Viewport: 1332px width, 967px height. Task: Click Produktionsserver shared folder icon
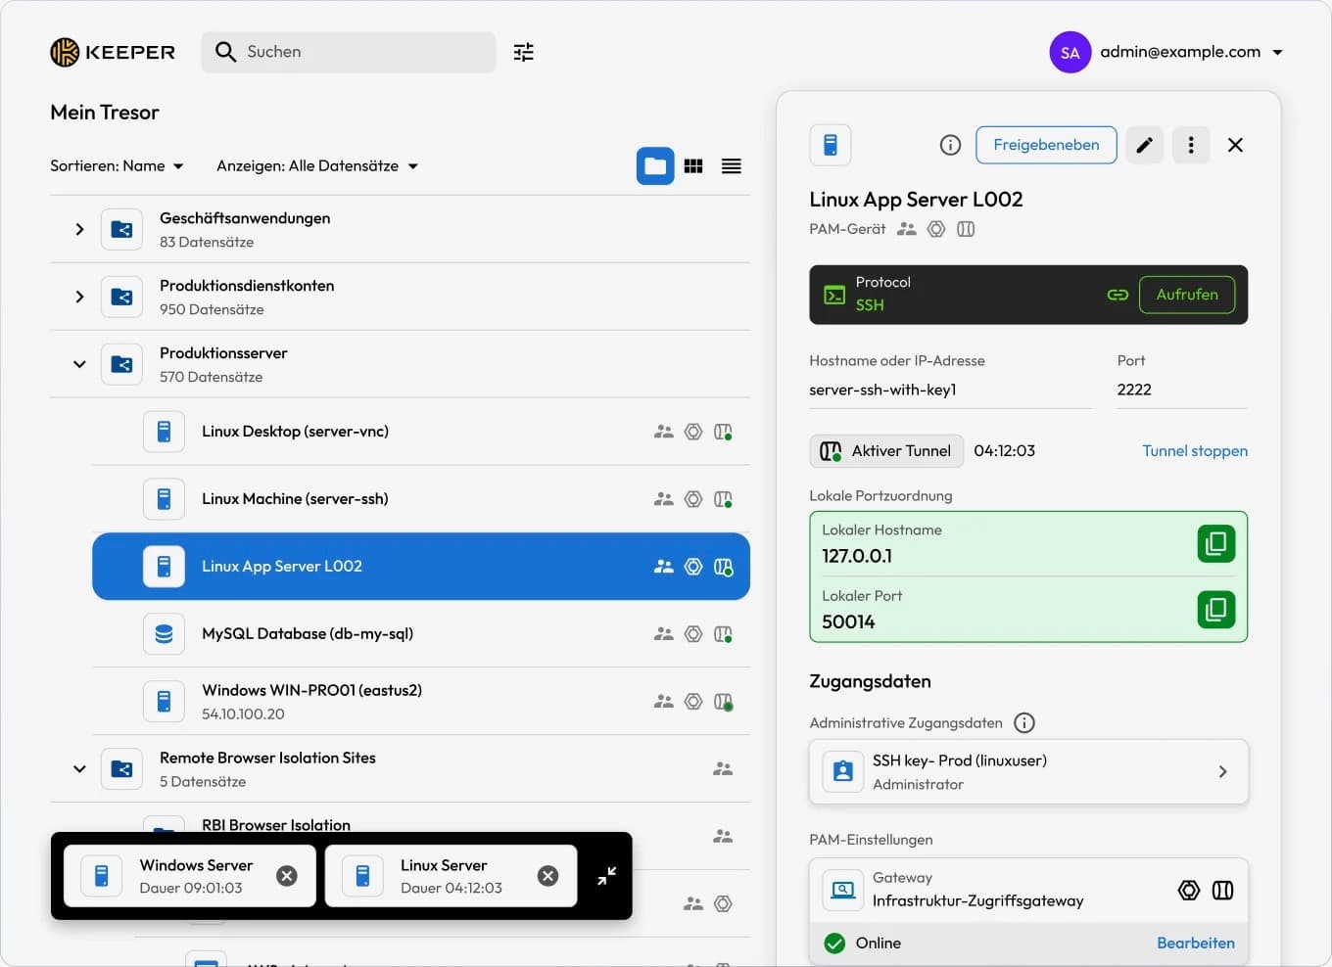(121, 364)
